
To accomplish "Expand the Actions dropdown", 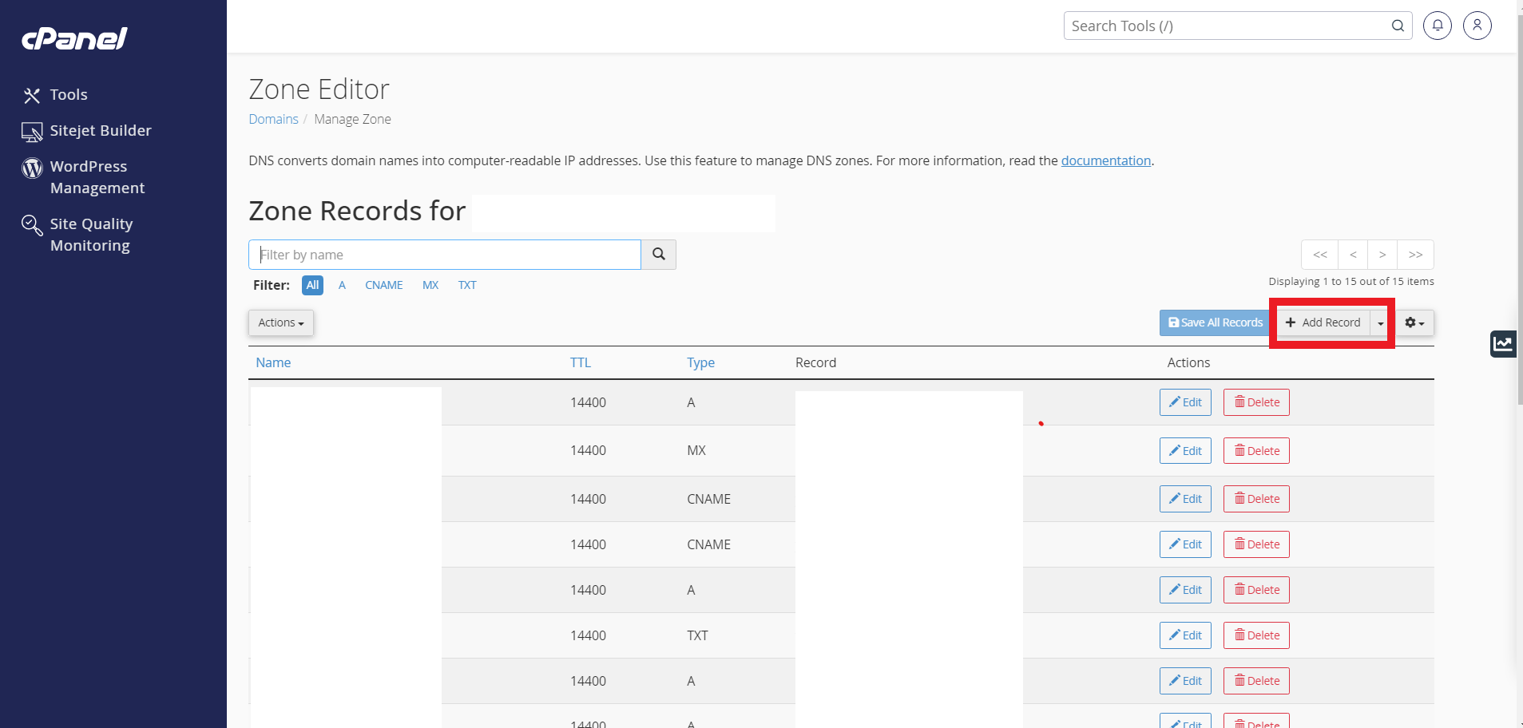I will 281,322.
